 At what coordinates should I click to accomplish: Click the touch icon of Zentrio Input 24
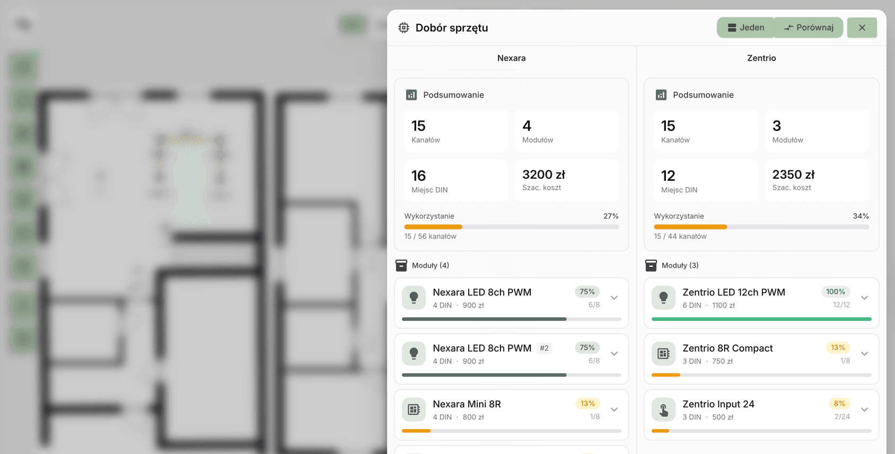663,409
